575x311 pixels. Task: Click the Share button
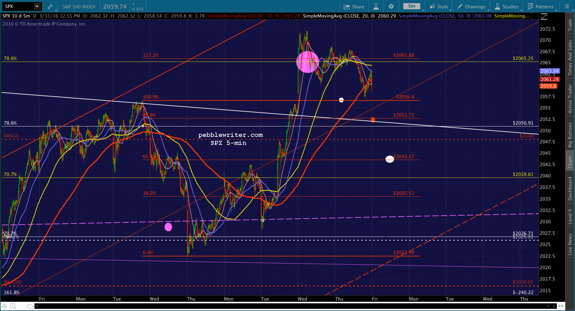354,6
